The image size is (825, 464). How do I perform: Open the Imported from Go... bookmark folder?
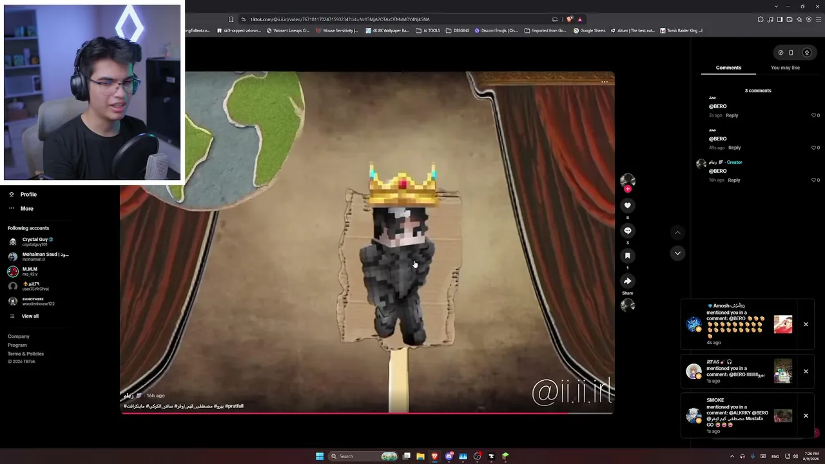(x=545, y=30)
